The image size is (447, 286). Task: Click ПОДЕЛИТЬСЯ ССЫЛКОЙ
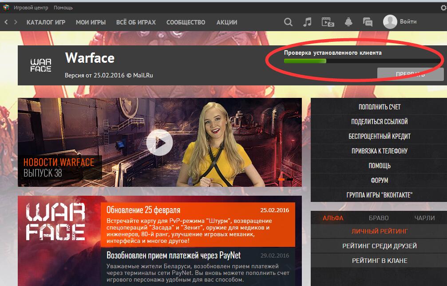point(380,122)
